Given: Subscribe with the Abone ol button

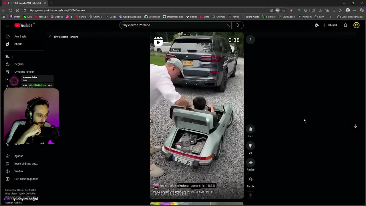Looking at the screenshot, I should (x=196, y=186).
